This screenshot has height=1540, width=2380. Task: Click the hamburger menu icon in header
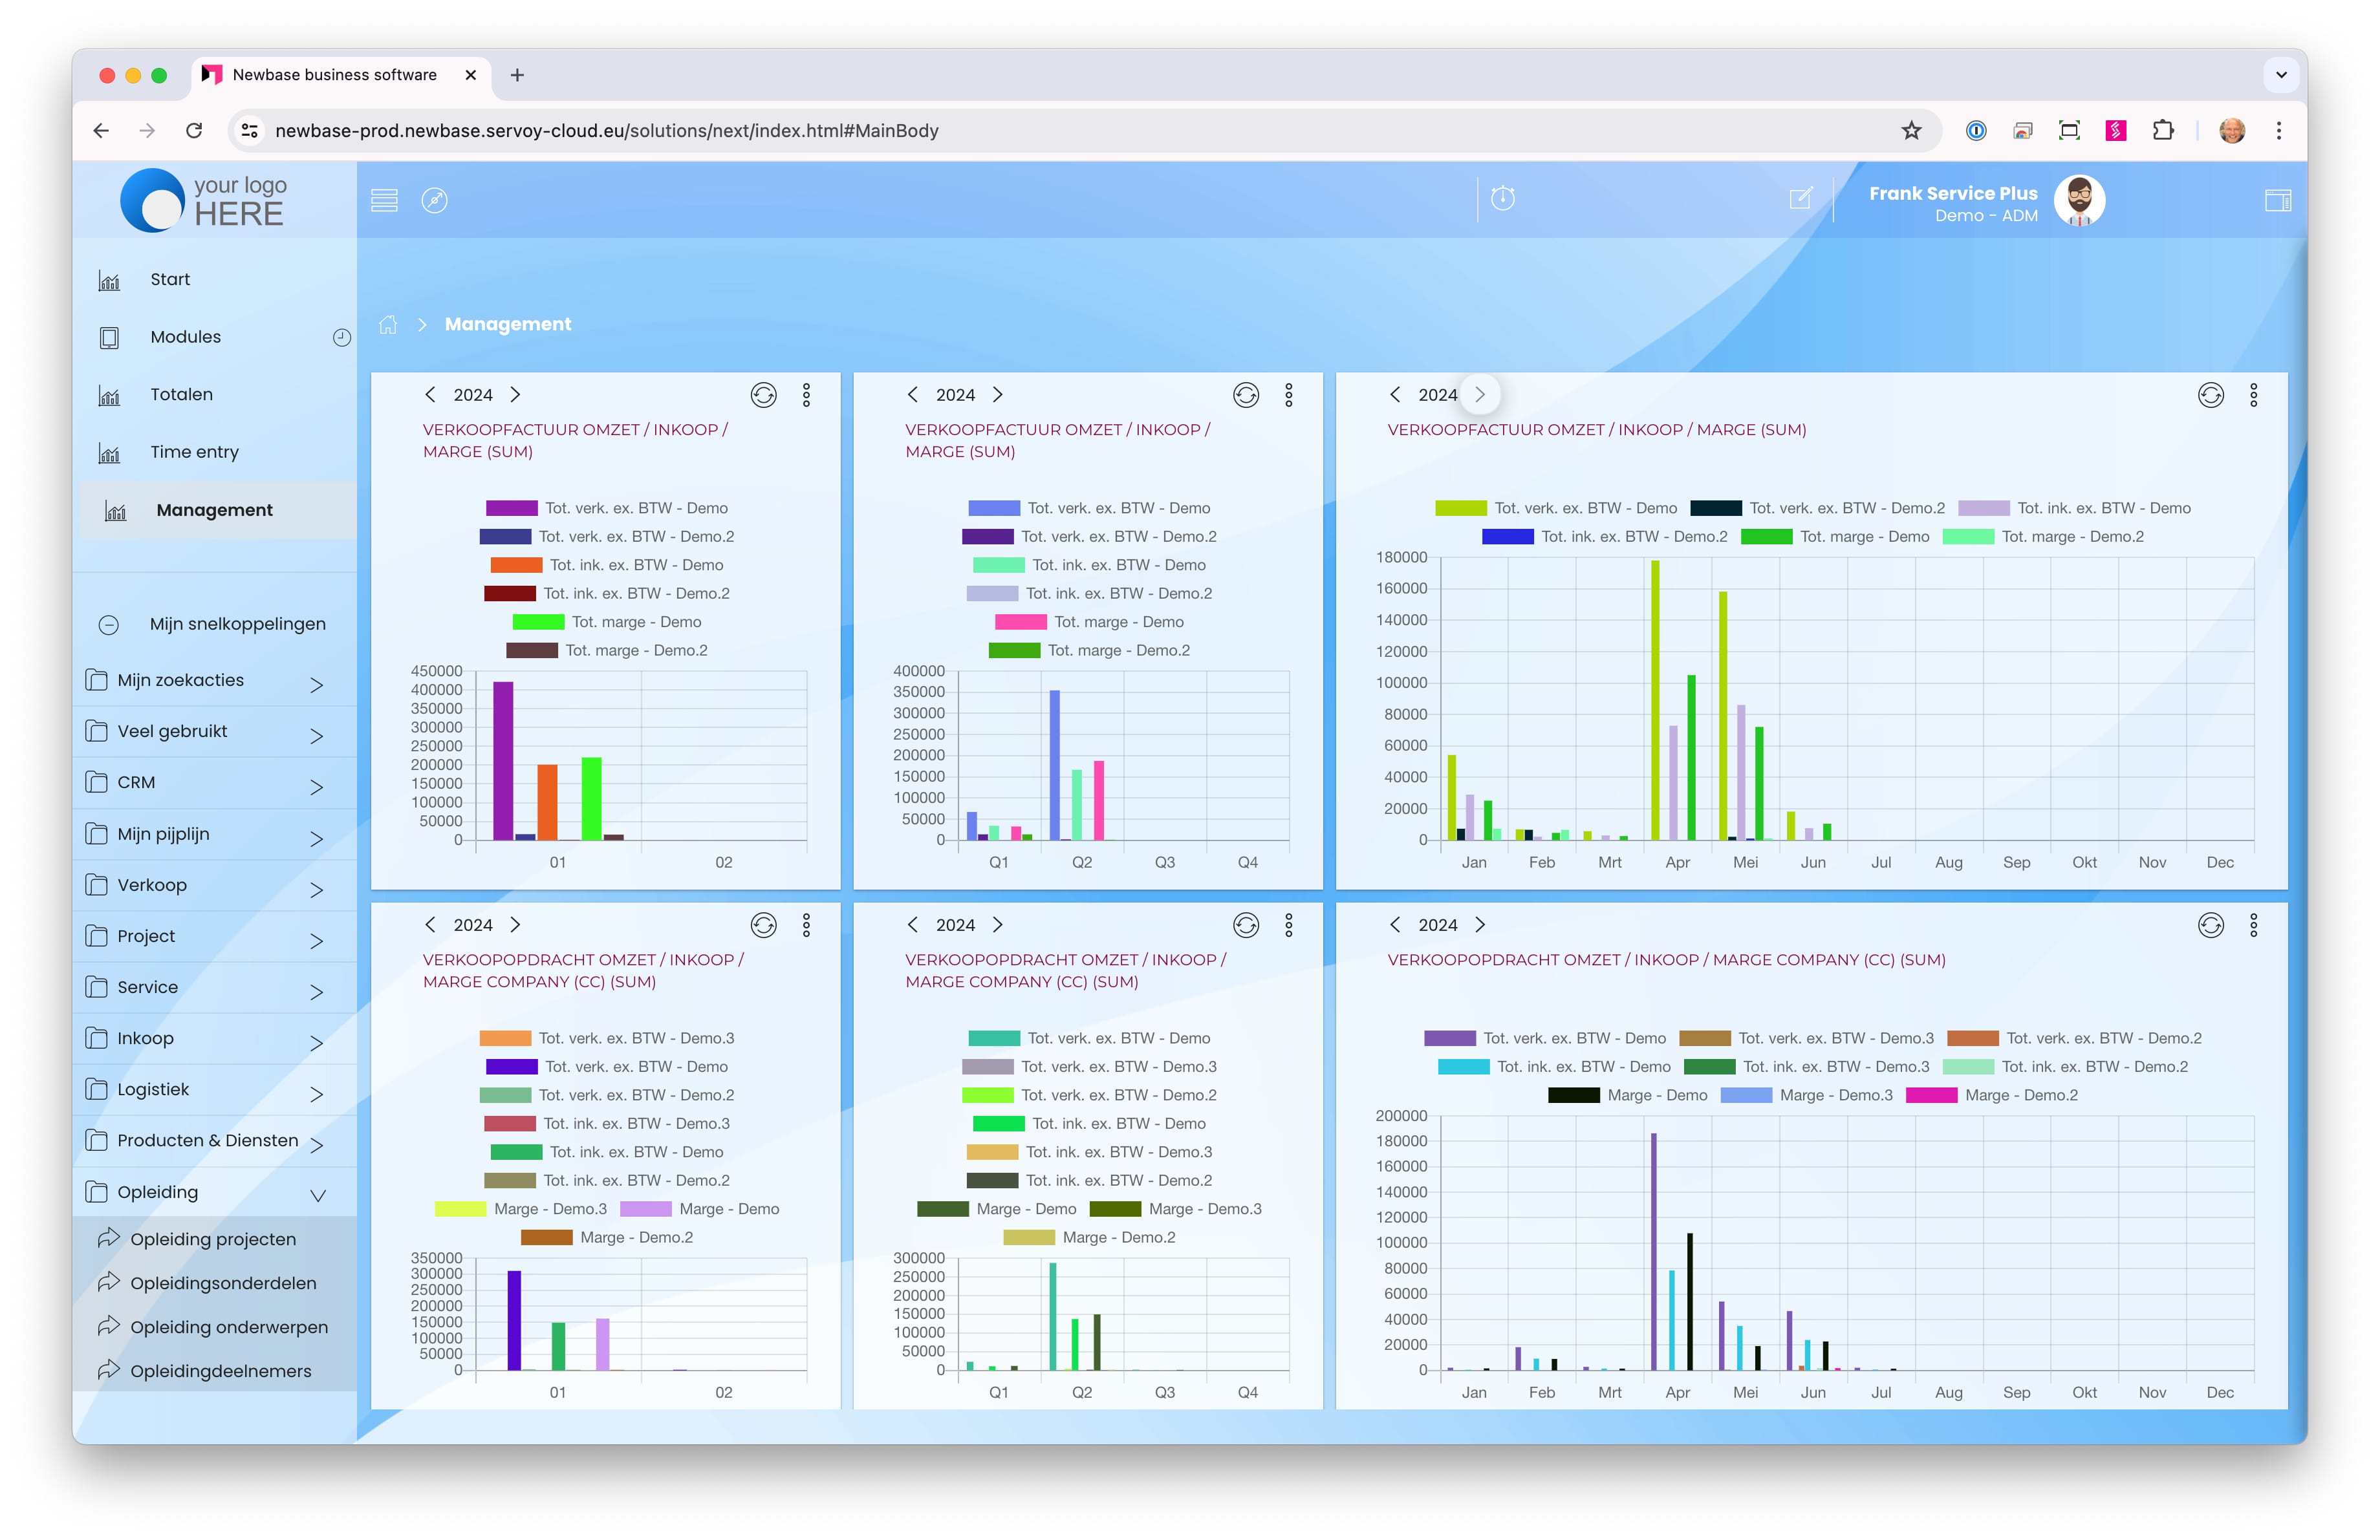[x=384, y=200]
